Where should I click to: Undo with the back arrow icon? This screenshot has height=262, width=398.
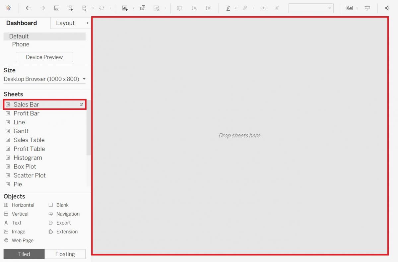pos(29,8)
